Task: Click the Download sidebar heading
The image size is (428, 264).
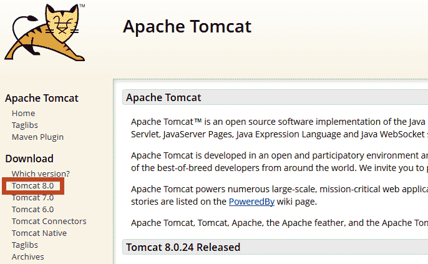Action: click(x=29, y=159)
